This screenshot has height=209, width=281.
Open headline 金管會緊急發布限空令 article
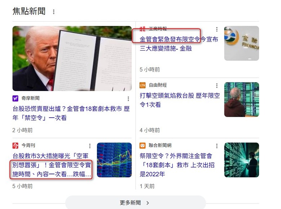click(x=179, y=44)
